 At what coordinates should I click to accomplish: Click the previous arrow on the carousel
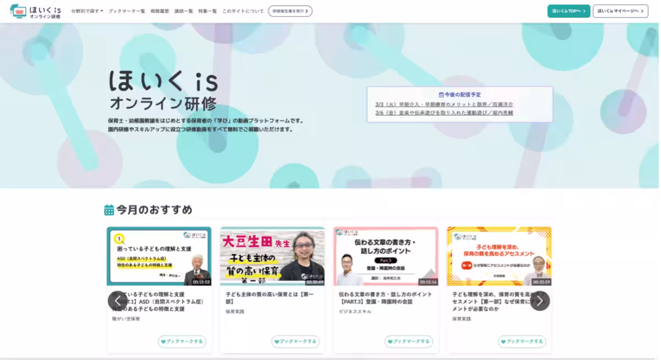(117, 301)
